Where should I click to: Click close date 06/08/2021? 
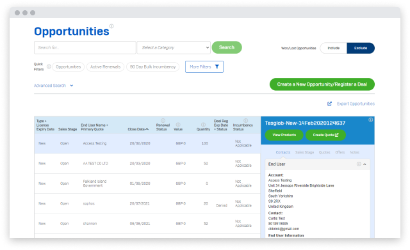pyautogui.click(x=140, y=224)
